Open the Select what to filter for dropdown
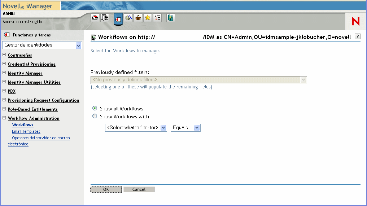This screenshot has height=206, width=367. tap(136, 128)
